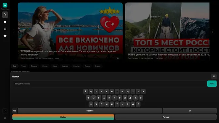Image resolution: width=219 pixels, height=123 pixels.
Task: Tap the Б key
Action: (x=127, y=104)
